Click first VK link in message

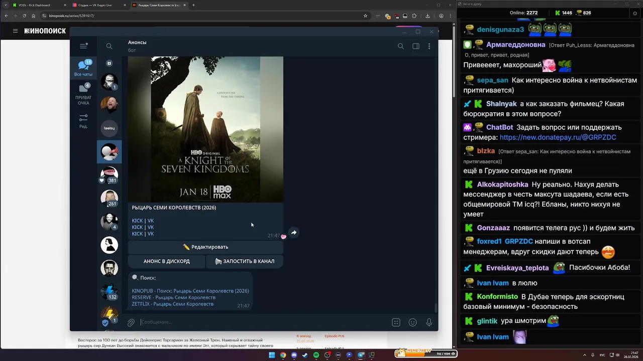(x=151, y=221)
